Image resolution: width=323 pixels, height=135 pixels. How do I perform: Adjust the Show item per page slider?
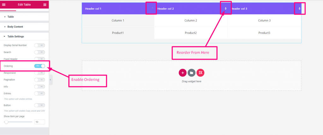point(18,122)
